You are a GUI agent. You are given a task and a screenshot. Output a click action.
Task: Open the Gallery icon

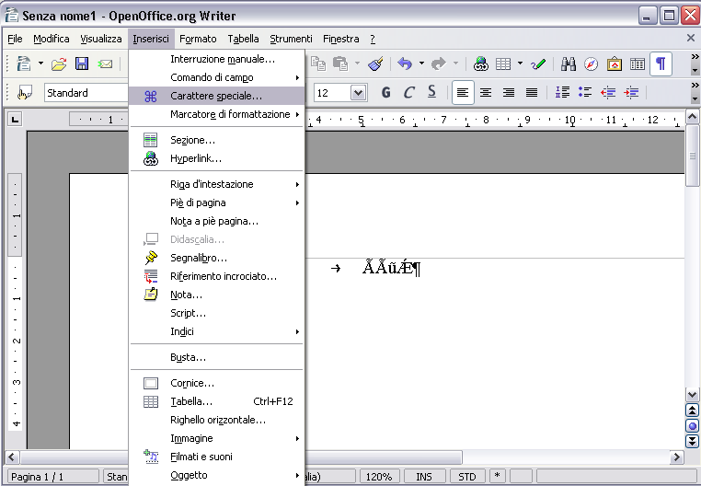point(615,64)
